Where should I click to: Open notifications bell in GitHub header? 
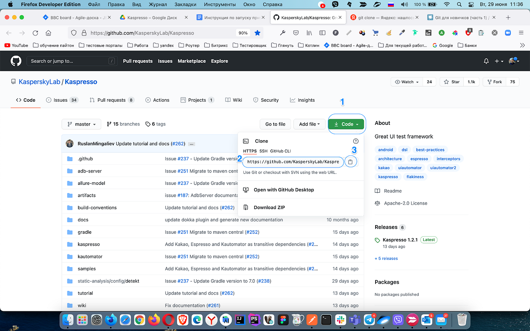(x=486, y=61)
